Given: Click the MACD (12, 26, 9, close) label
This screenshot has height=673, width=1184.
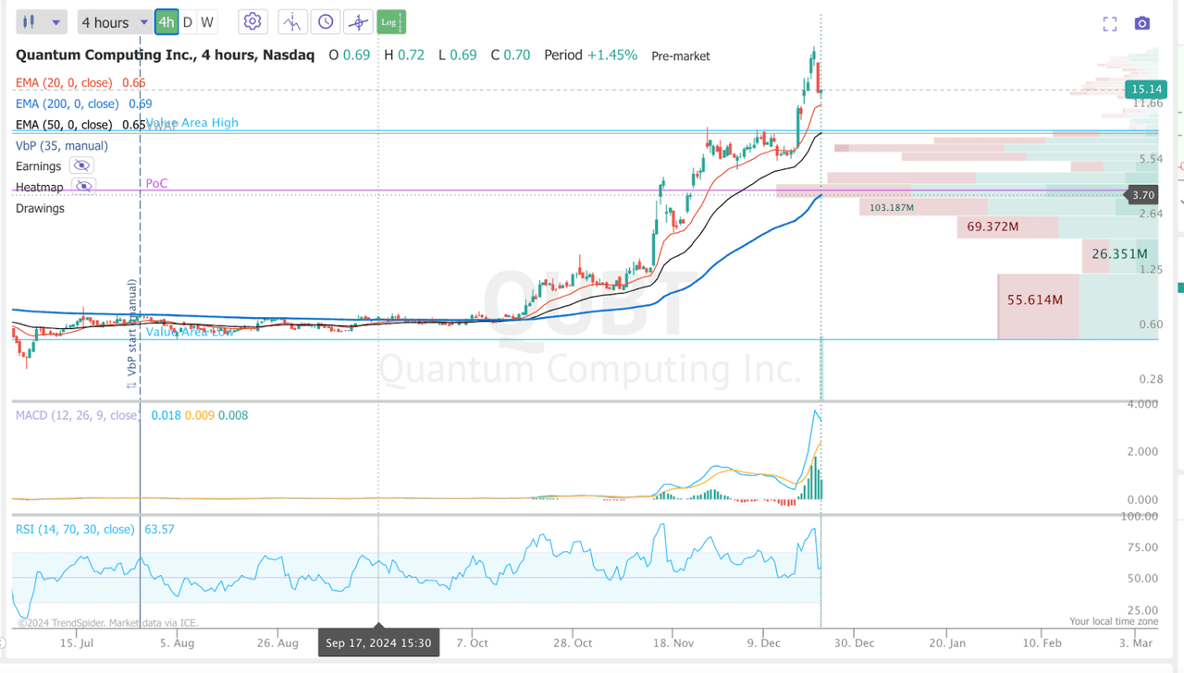Looking at the screenshot, I should (x=77, y=415).
